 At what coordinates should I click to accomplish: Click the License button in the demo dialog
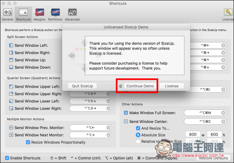coord(172,86)
